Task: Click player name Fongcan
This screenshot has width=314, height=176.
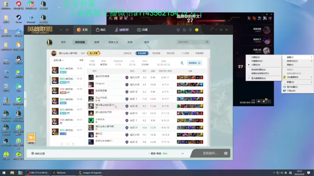Action: point(100,83)
